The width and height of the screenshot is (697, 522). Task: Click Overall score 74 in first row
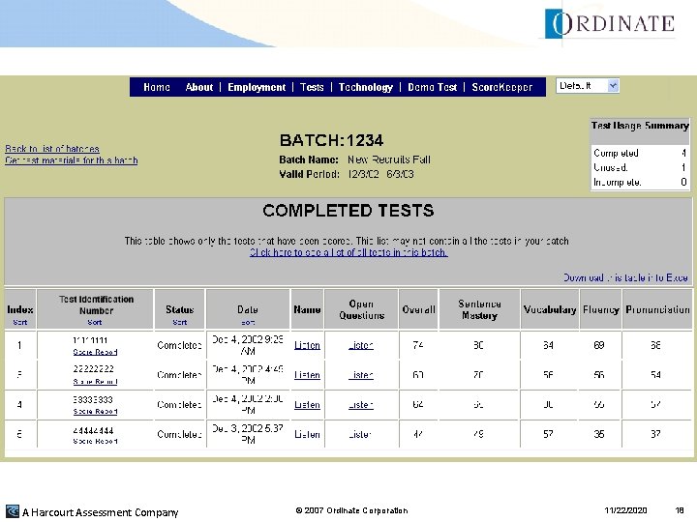click(418, 345)
